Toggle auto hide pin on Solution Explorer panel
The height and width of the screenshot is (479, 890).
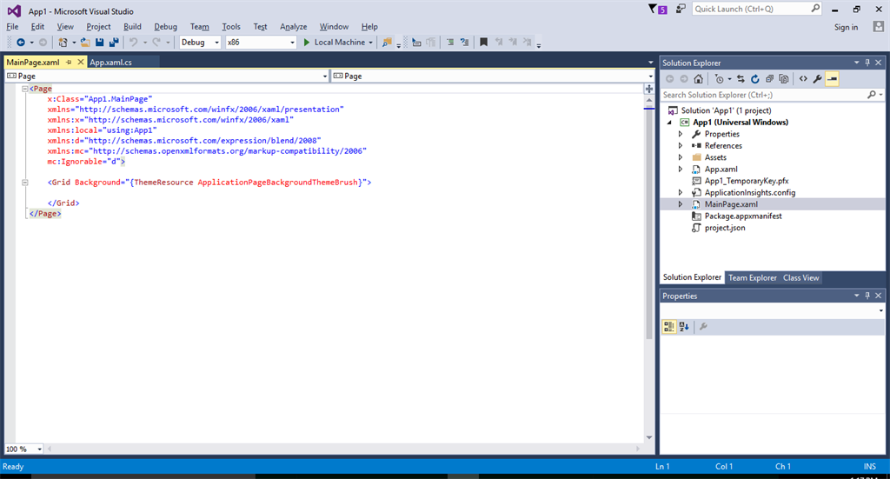coord(867,63)
